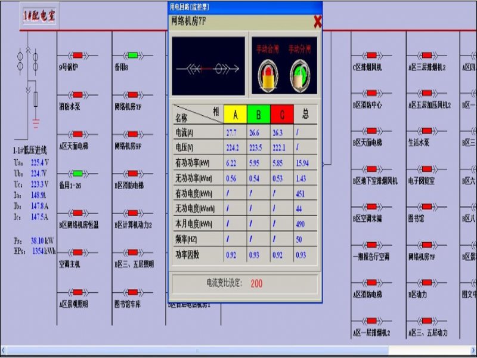The image size is (477, 358).
Task: Click the C区排烟风机 breaker switch icon
Action: tap(371, 55)
